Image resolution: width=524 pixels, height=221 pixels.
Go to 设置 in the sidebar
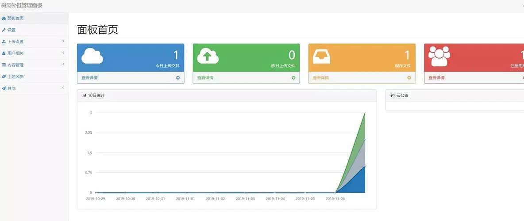tap(12, 30)
